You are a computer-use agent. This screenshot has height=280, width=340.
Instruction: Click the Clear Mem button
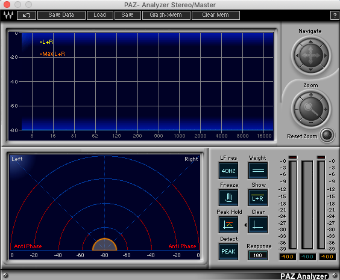[x=216, y=15]
